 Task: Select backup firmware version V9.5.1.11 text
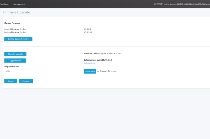[x=88, y=32]
